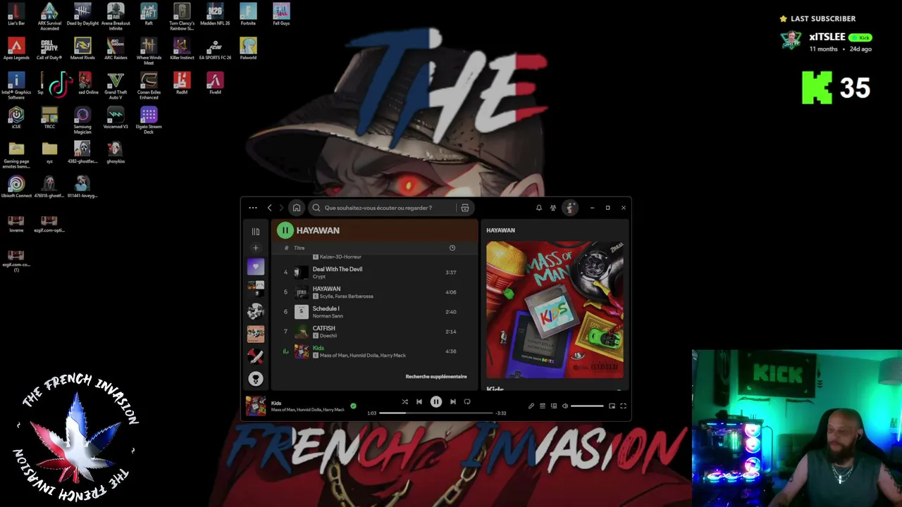Switch Spotify to full screen view
Screen dimensions: 902x507
(x=623, y=406)
